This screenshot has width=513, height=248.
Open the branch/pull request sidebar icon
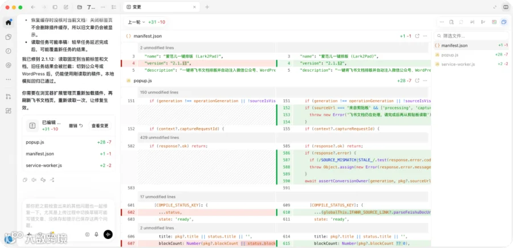click(x=9, y=96)
